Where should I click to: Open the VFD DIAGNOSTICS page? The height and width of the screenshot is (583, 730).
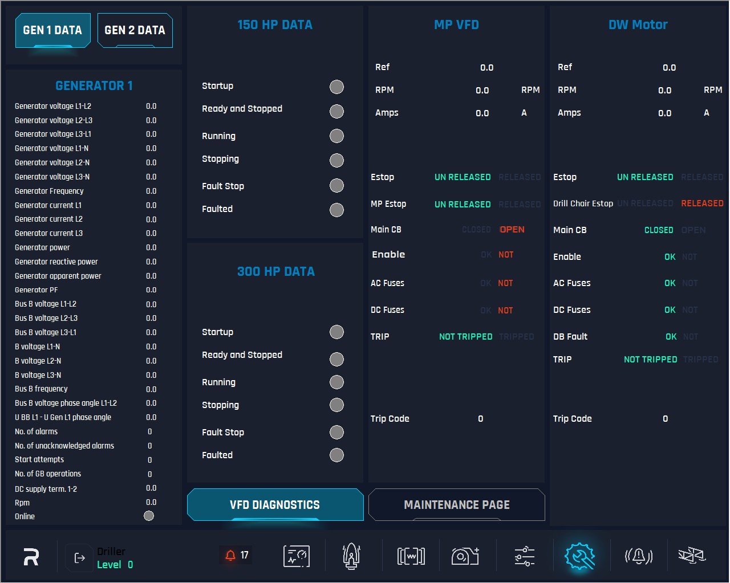tap(275, 504)
